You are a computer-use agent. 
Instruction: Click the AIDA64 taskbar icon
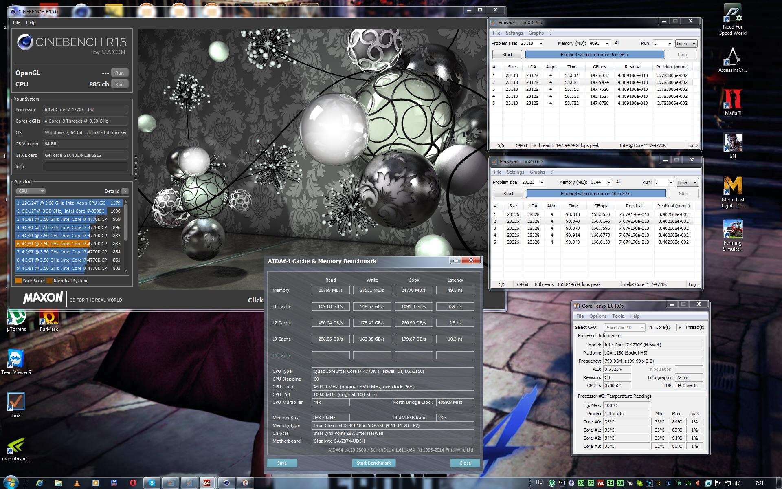point(207,483)
